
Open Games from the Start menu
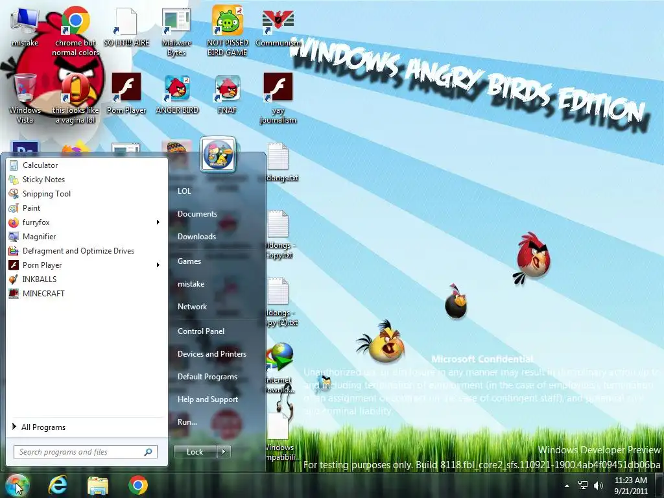pos(189,261)
